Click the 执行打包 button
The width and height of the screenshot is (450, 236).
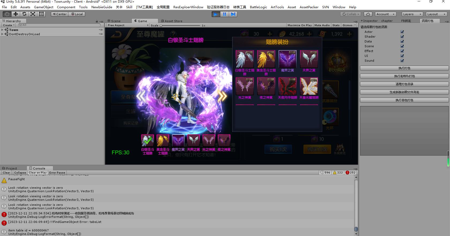404,68
